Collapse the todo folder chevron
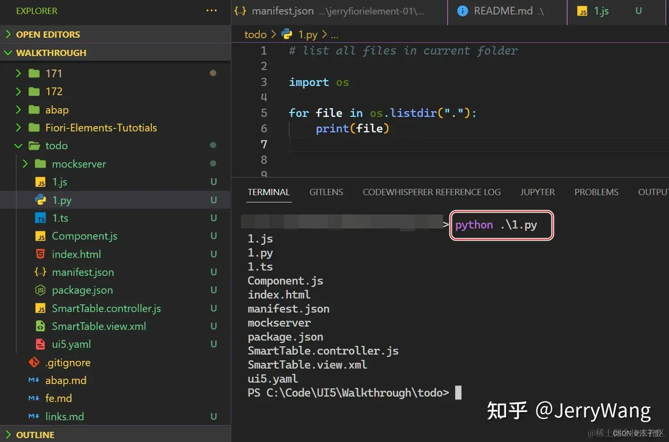This screenshot has width=669, height=442. pyautogui.click(x=18, y=145)
